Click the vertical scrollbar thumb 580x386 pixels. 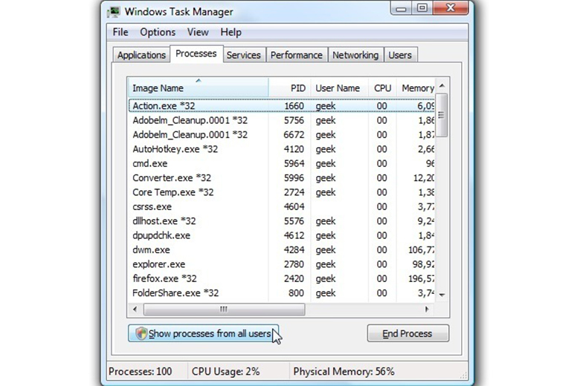442,115
